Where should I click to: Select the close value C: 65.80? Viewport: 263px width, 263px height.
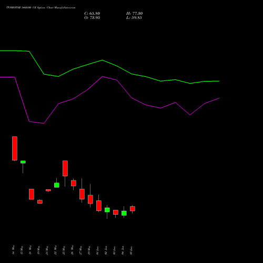pos(92,14)
